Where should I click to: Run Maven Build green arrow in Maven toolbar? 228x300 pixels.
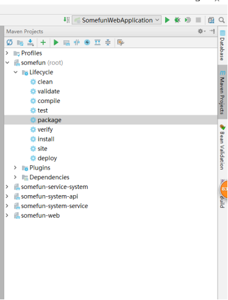click(56, 43)
